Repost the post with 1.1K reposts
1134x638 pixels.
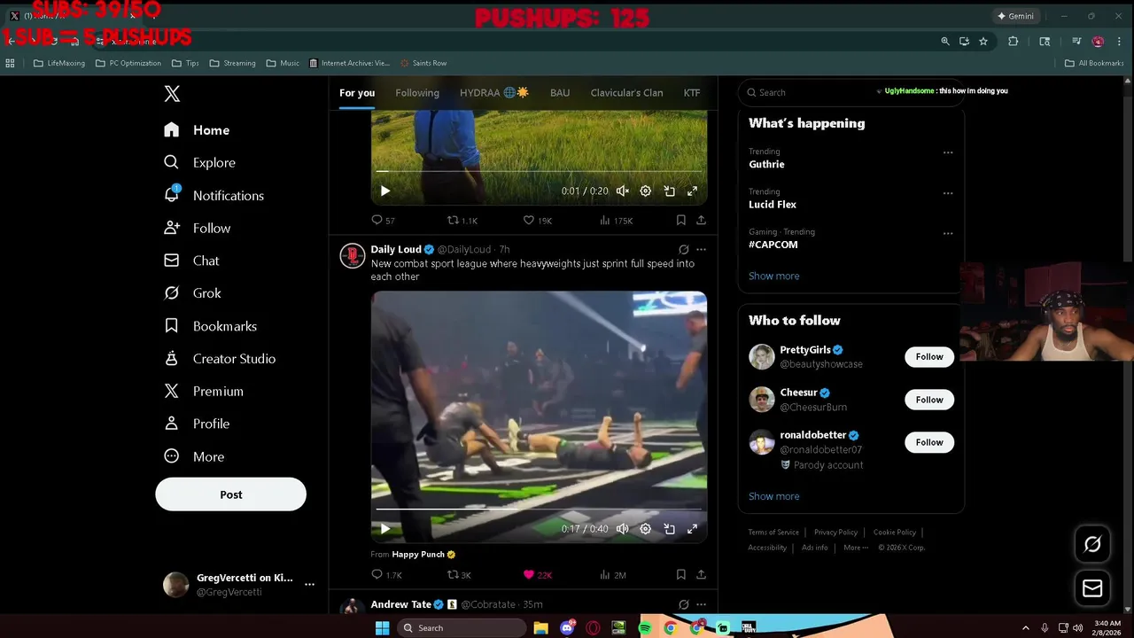tap(462, 220)
